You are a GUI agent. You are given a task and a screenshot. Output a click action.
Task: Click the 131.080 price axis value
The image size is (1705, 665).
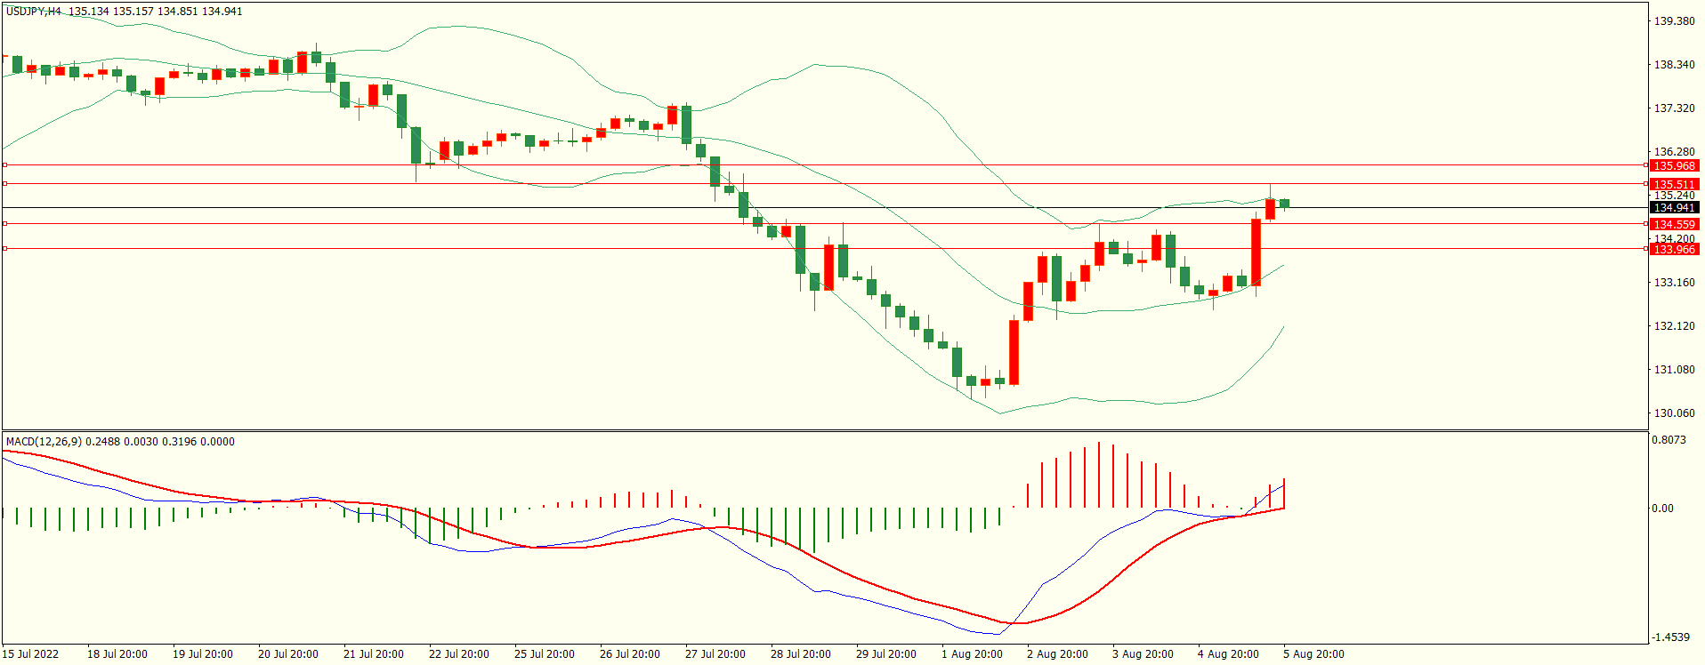[x=1674, y=370]
